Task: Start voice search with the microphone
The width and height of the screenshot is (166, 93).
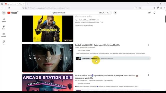Action: click(115, 13)
